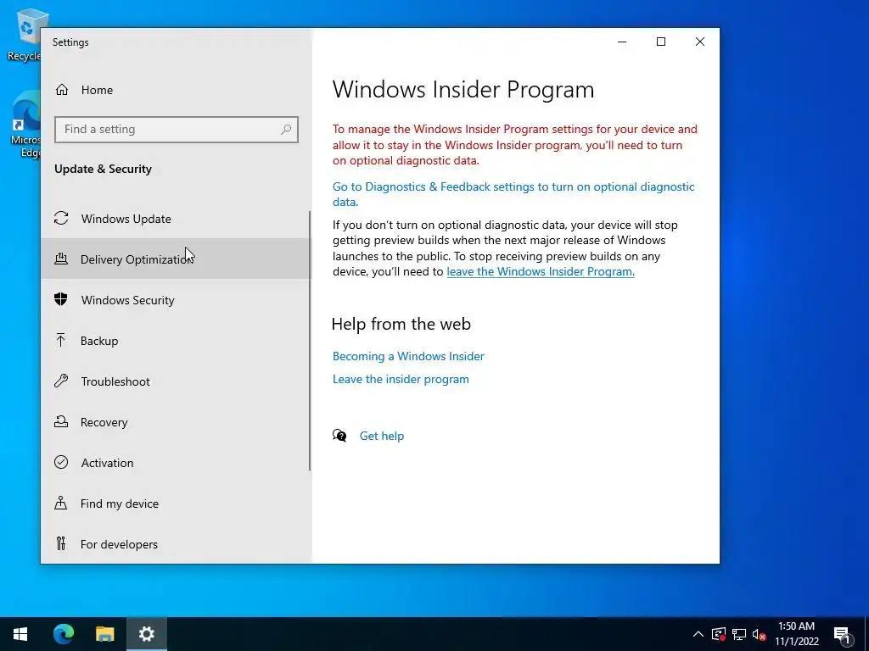
Task: Click the Settings gear on taskbar
Action: 146,634
